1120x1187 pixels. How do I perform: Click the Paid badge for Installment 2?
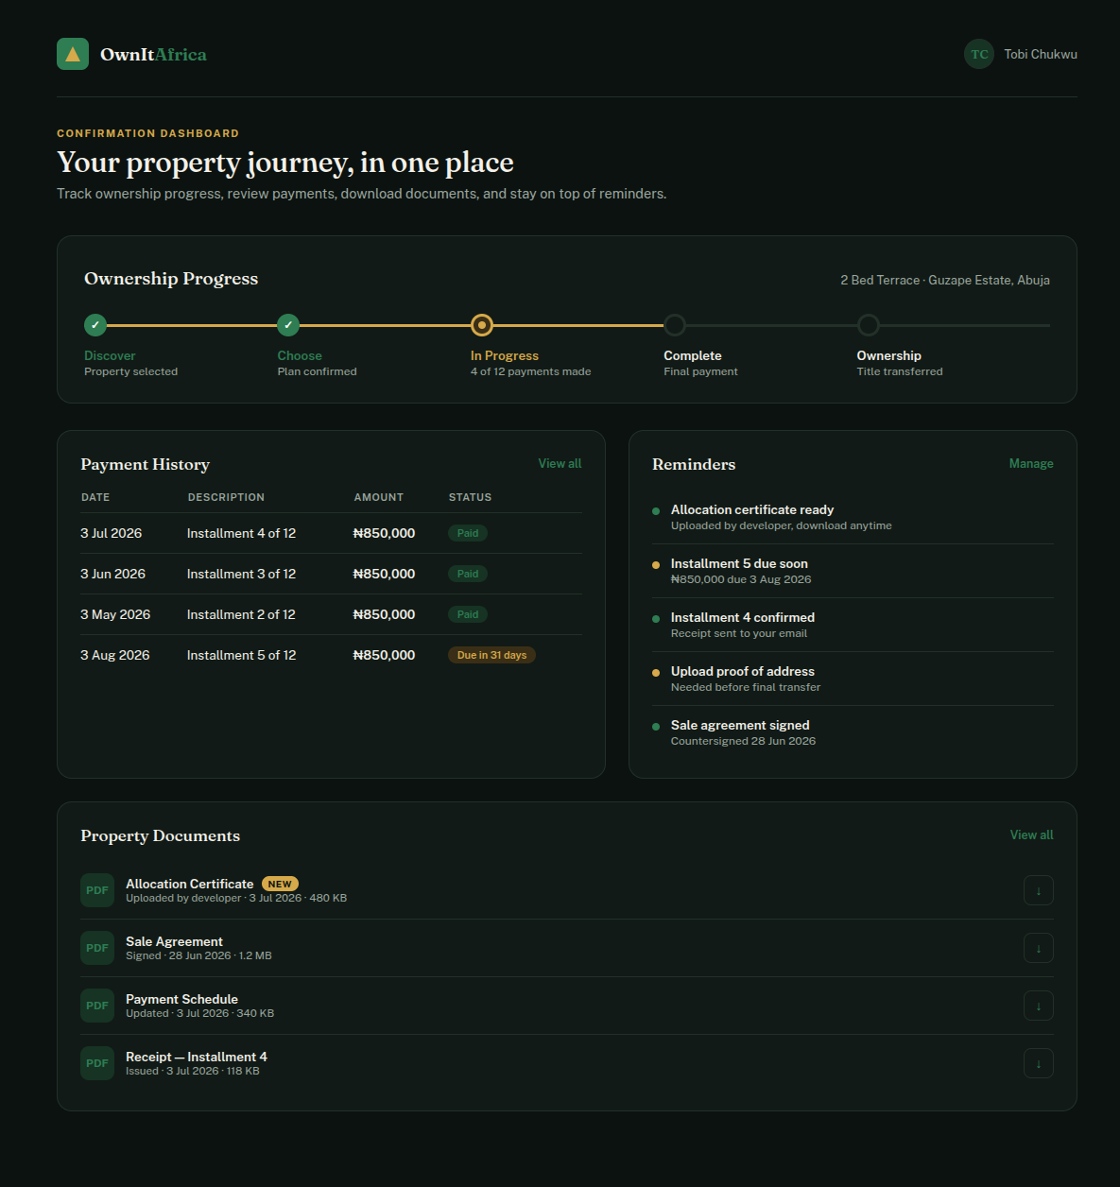coord(468,614)
